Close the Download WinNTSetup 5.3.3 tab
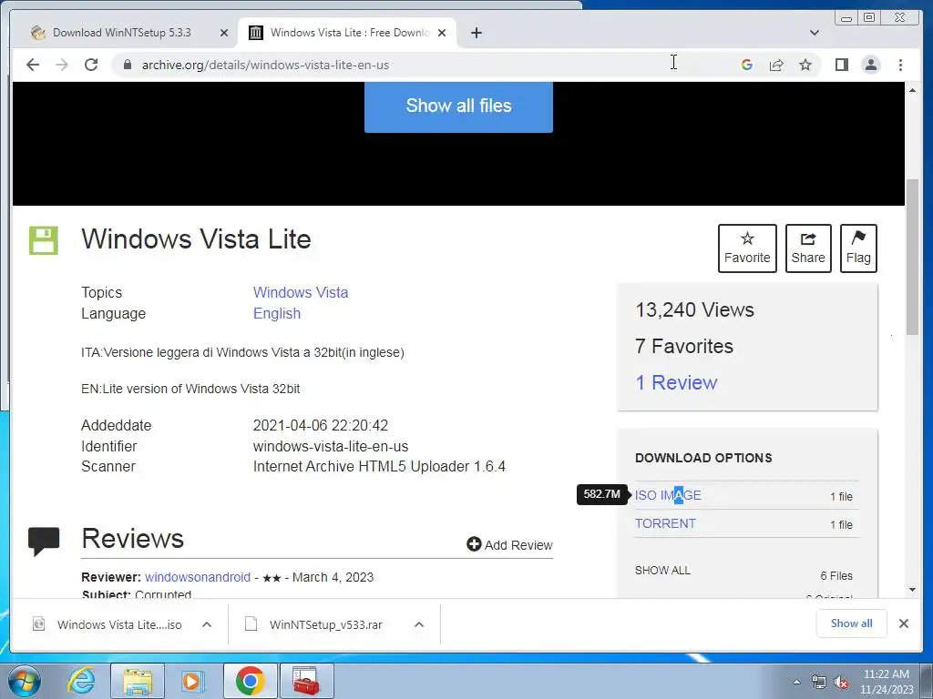This screenshot has width=933, height=699. [224, 33]
